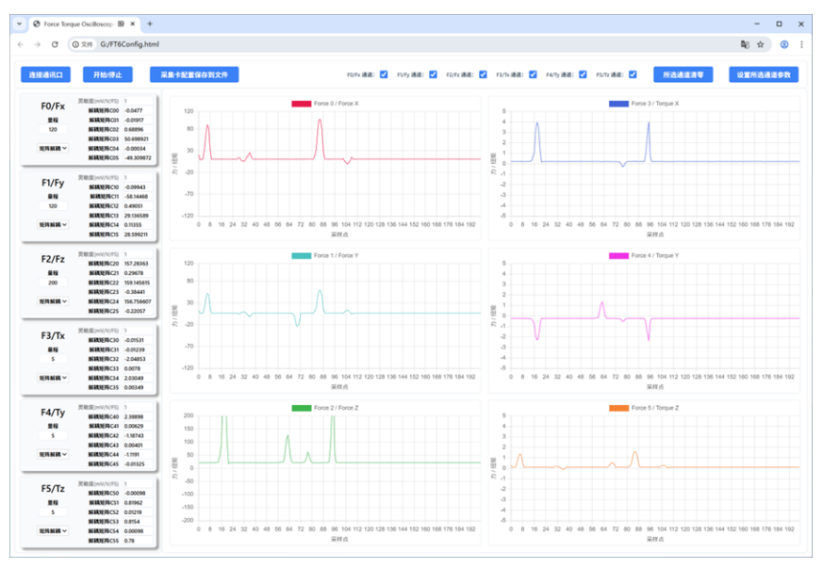Click the F5/Tz 量程 field showing 5

[x=53, y=512]
